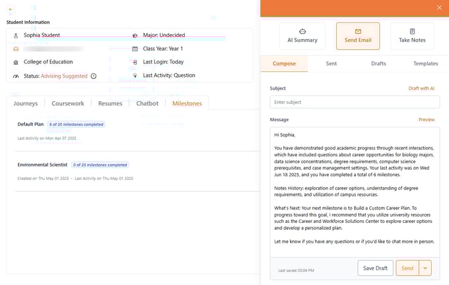Screen dimensions: 449x285
Task: Click the Class Year calendar icon
Action: [135, 49]
